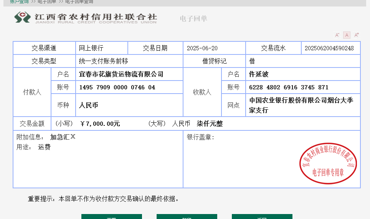370x219 pixels.
Task: Click the 交易日期 label cell
Action: coord(155,48)
